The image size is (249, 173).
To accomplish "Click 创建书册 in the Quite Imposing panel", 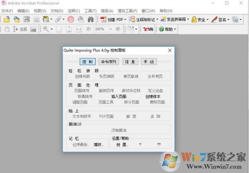I will click(82, 76).
